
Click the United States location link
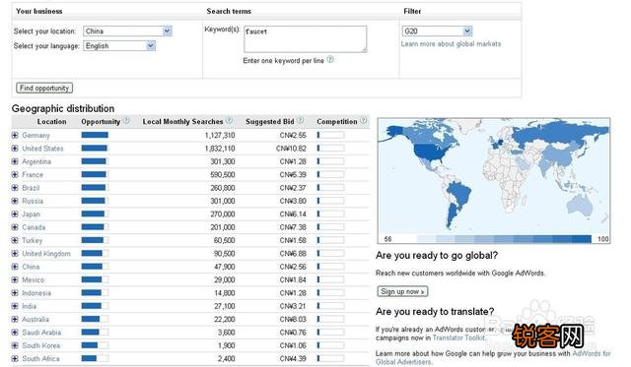(42, 149)
